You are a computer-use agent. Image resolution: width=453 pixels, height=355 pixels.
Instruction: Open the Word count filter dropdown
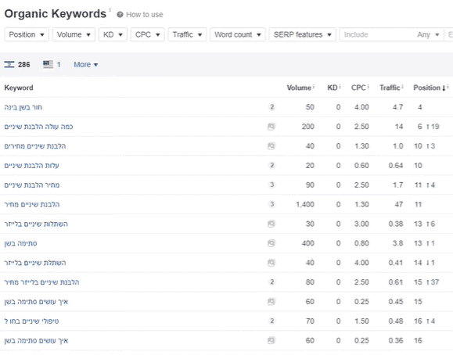(238, 34)
